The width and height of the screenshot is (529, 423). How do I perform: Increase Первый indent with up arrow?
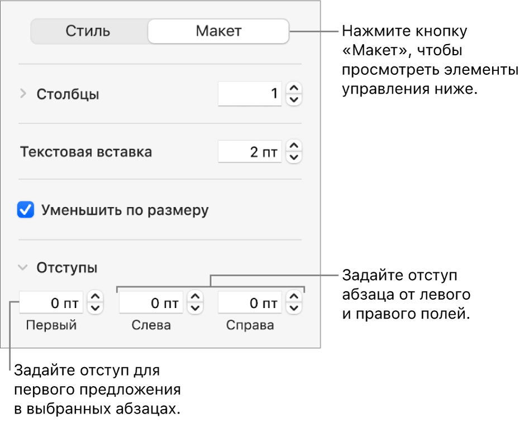tap(96, 297)
